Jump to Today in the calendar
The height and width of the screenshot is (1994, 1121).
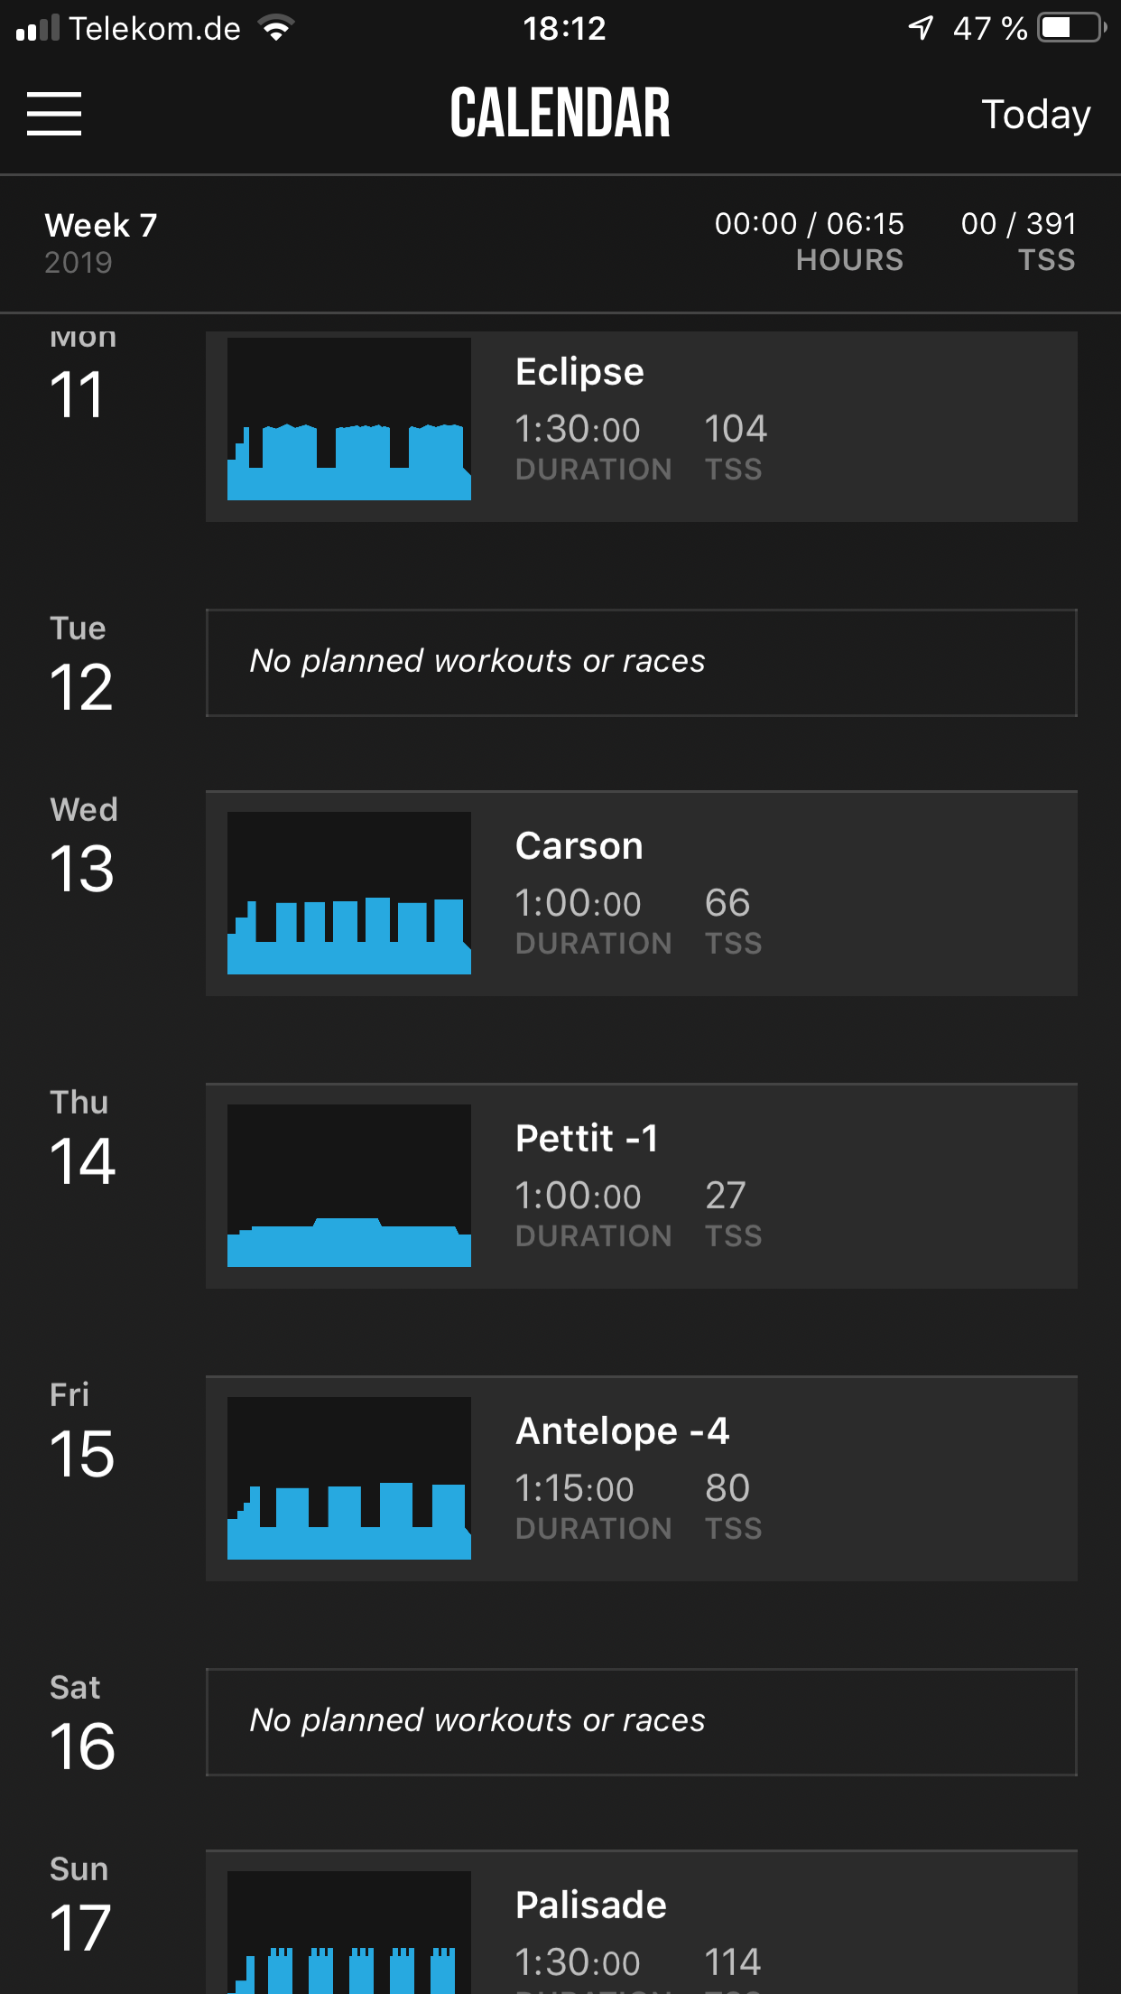click(x=1035, y=115)
